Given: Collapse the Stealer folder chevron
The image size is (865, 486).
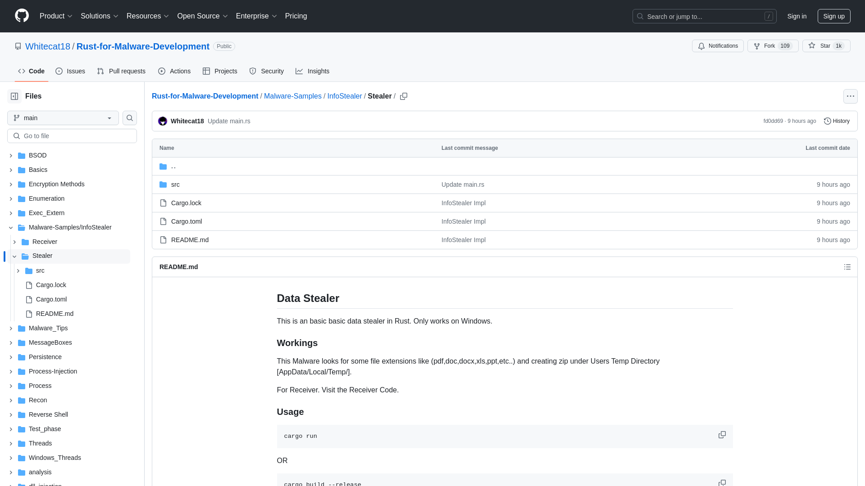Looking at the screenshot, I should tap(14, 256).
